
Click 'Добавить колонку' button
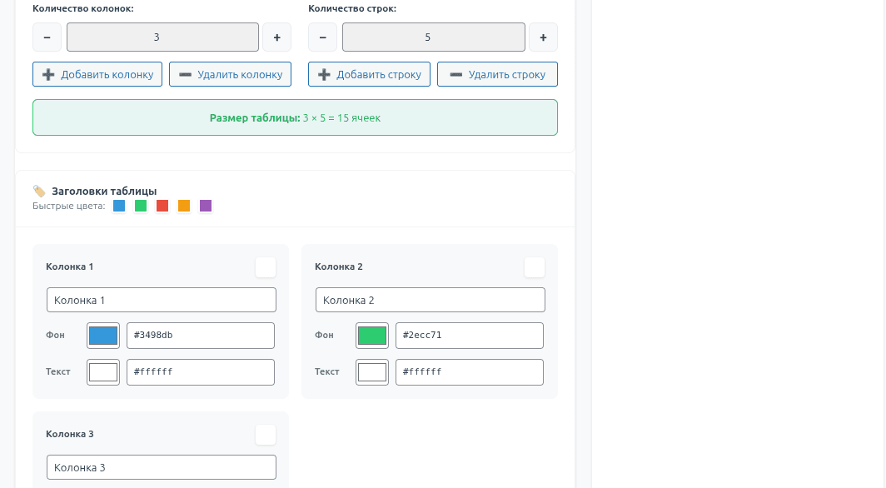[x=97, y=74]
